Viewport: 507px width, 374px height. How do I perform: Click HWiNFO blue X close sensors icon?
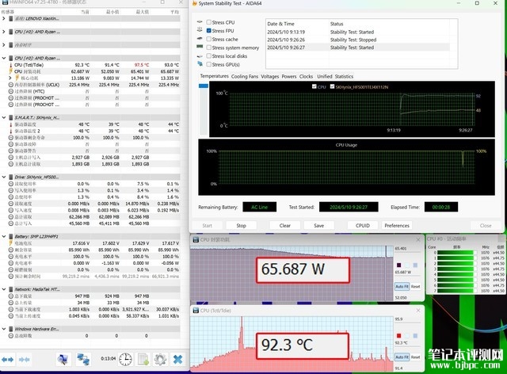pos(177,359)
